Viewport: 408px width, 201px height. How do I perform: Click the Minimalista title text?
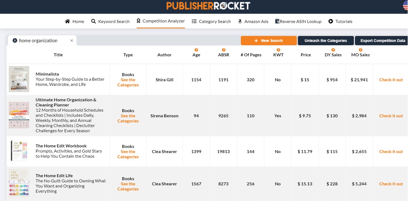click(47, 74)
